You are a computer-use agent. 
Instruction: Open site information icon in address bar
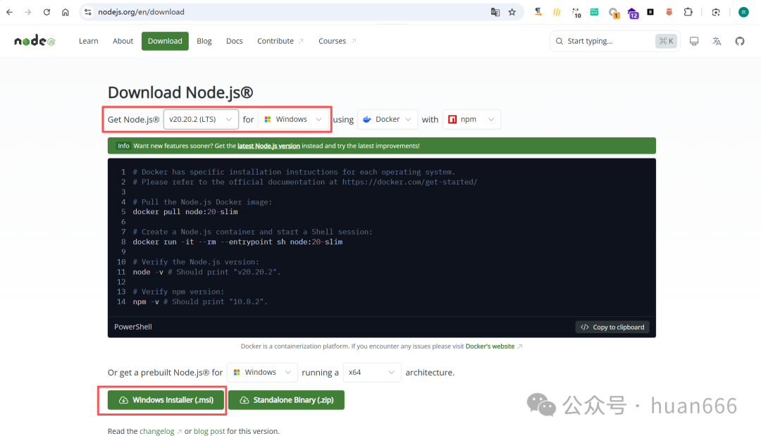[x=88, y=12]
